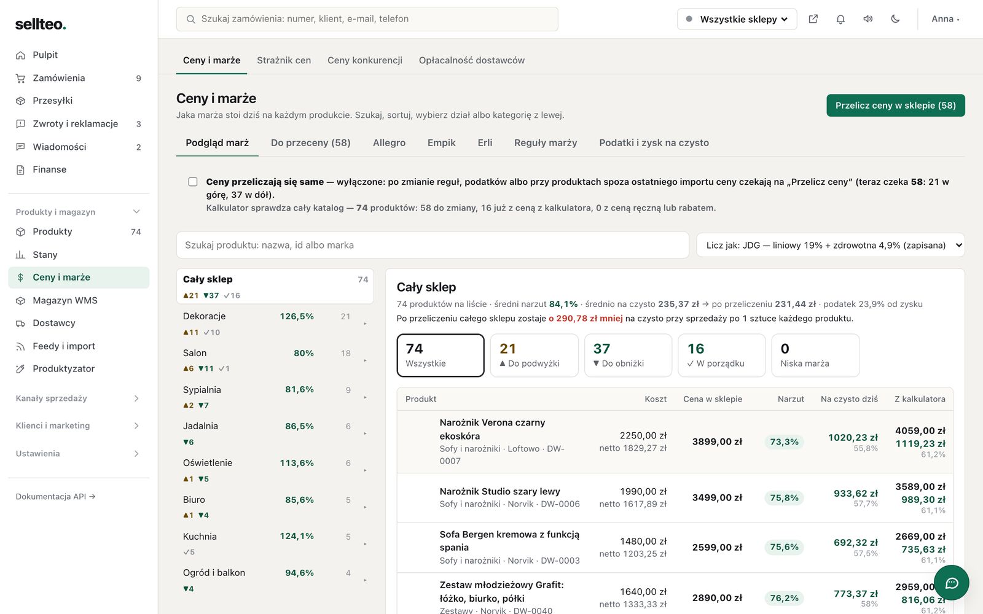
Task: Open 'Wszystkie sklepy' store dropdown
Action: pyautogui.click(x=737, y=19)
